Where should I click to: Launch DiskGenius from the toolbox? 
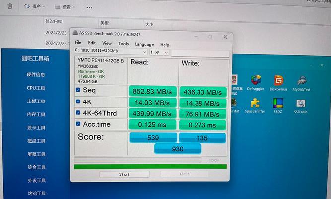click(278, 83)
